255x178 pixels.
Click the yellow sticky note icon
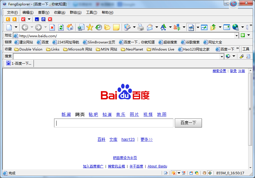click(x=116, y=27)
